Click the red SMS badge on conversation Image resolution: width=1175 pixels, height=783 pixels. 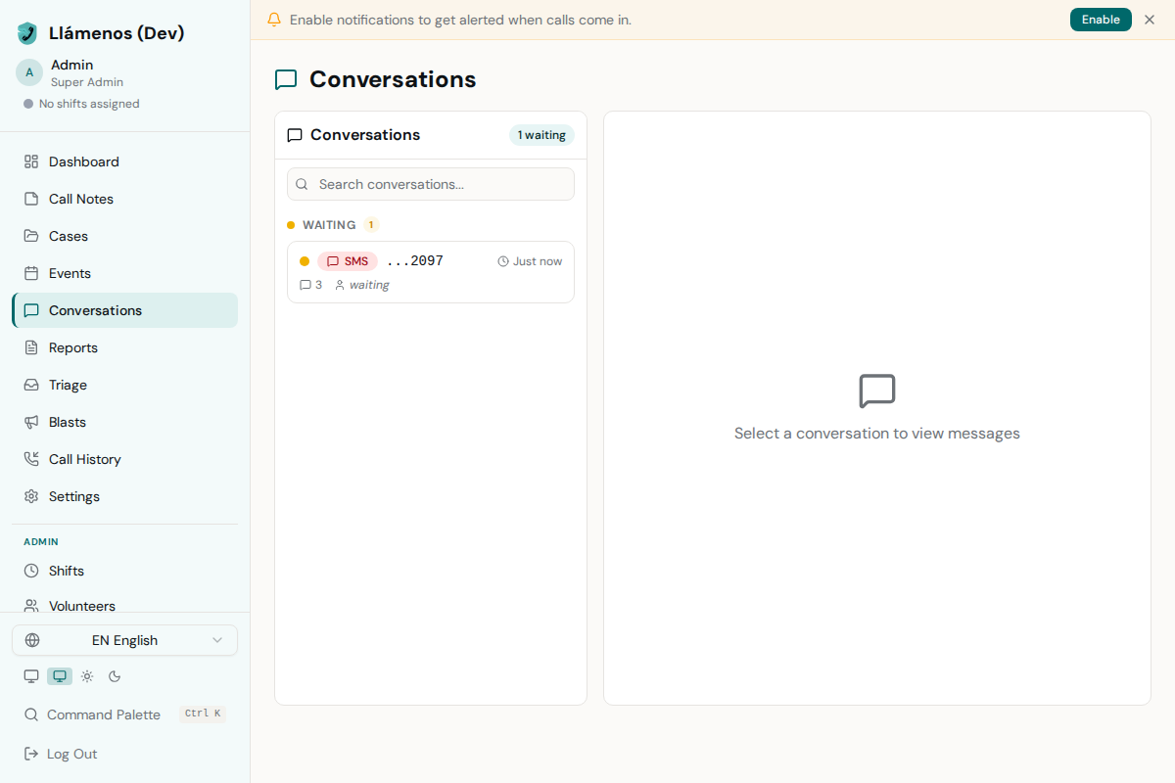348,261
